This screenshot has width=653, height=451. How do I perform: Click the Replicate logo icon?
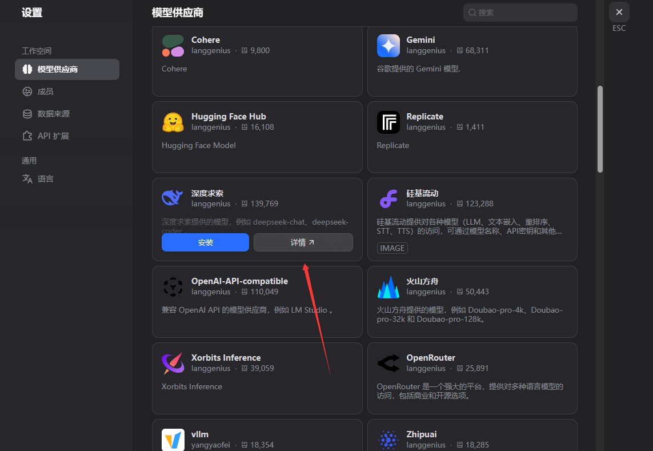(388, 122)
